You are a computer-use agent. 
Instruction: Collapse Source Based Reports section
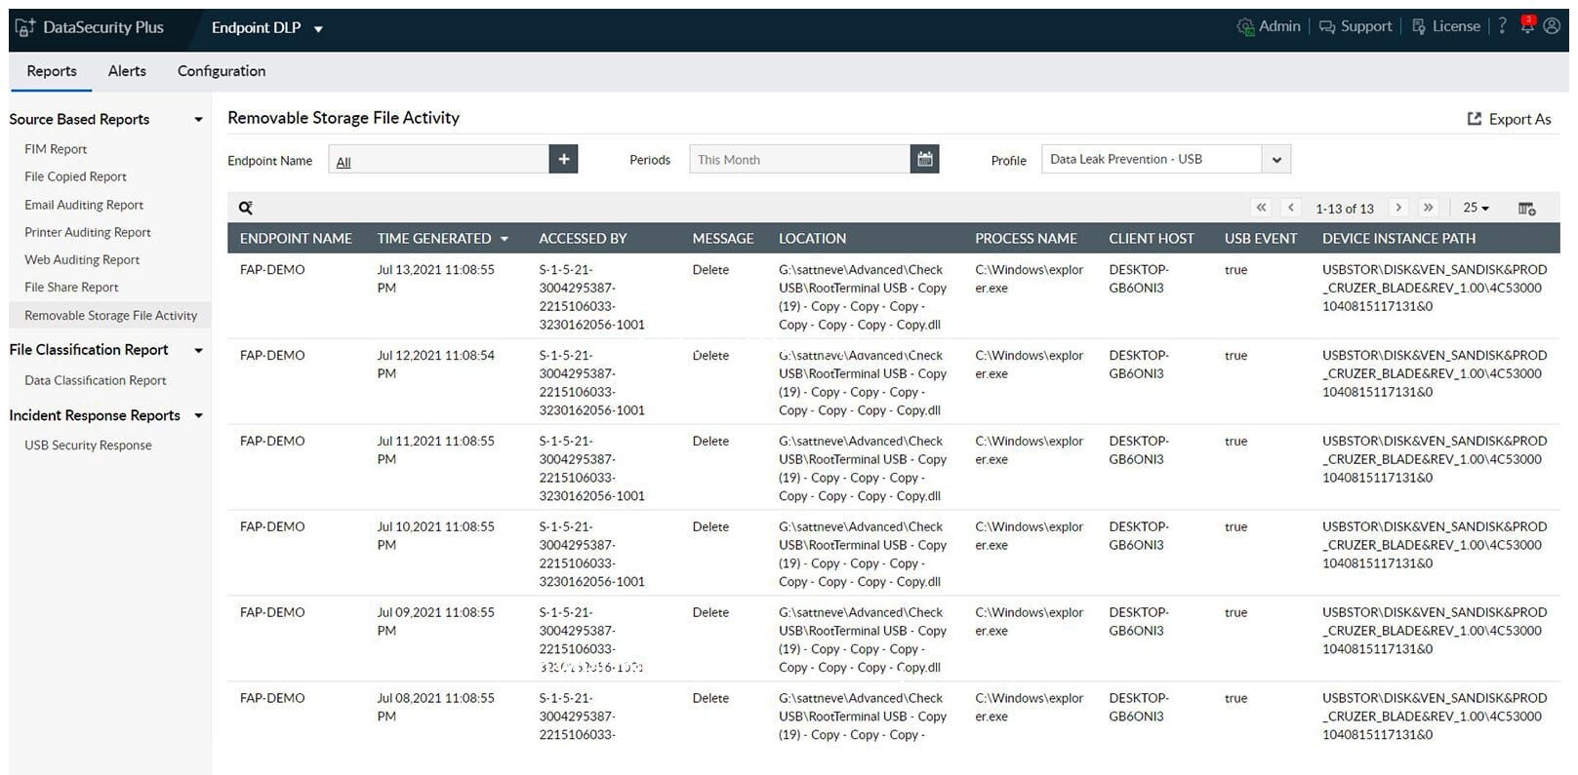point(198,120)
